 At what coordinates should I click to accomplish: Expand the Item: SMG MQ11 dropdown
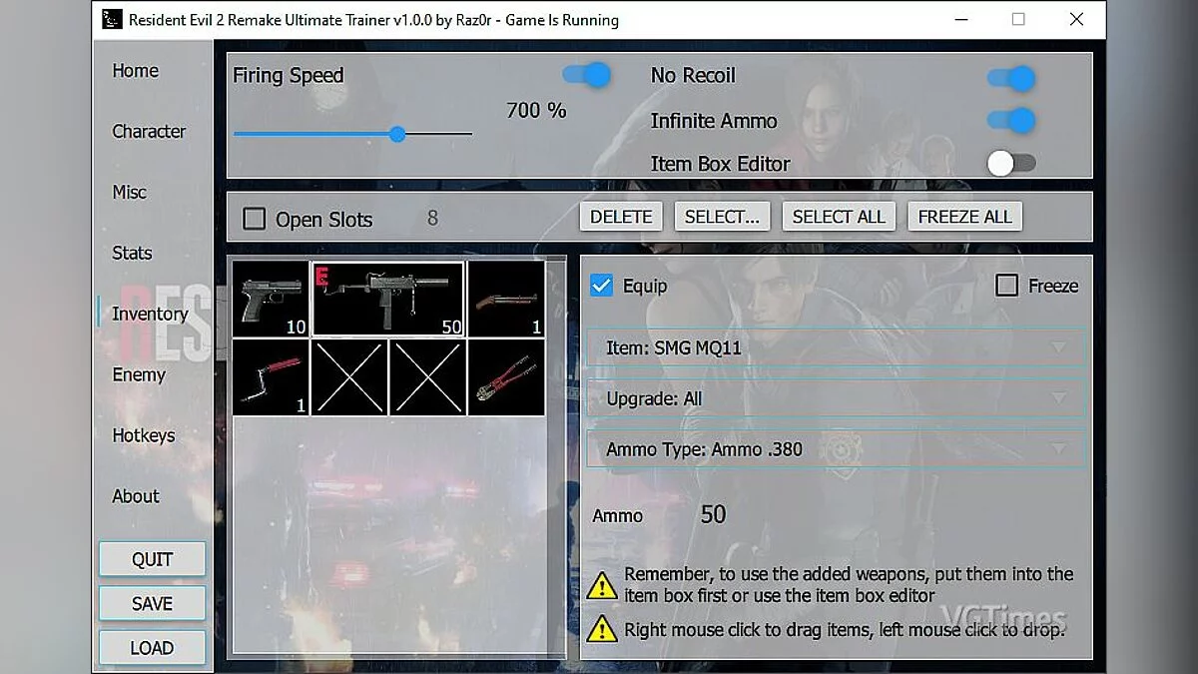[x=835, y=347]
